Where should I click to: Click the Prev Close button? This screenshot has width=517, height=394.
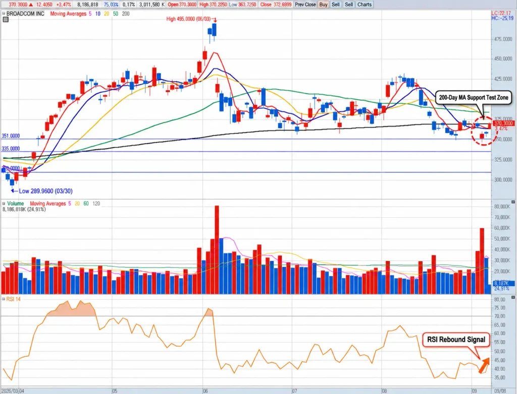coord(305,5)
